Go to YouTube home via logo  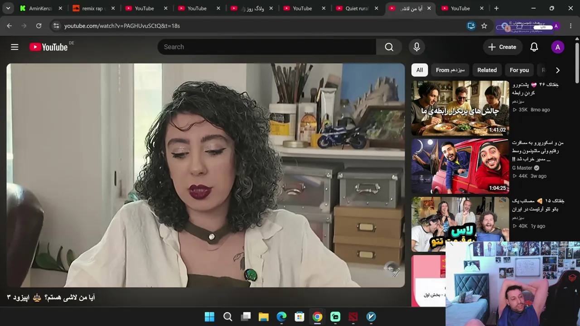click(48, 47)
